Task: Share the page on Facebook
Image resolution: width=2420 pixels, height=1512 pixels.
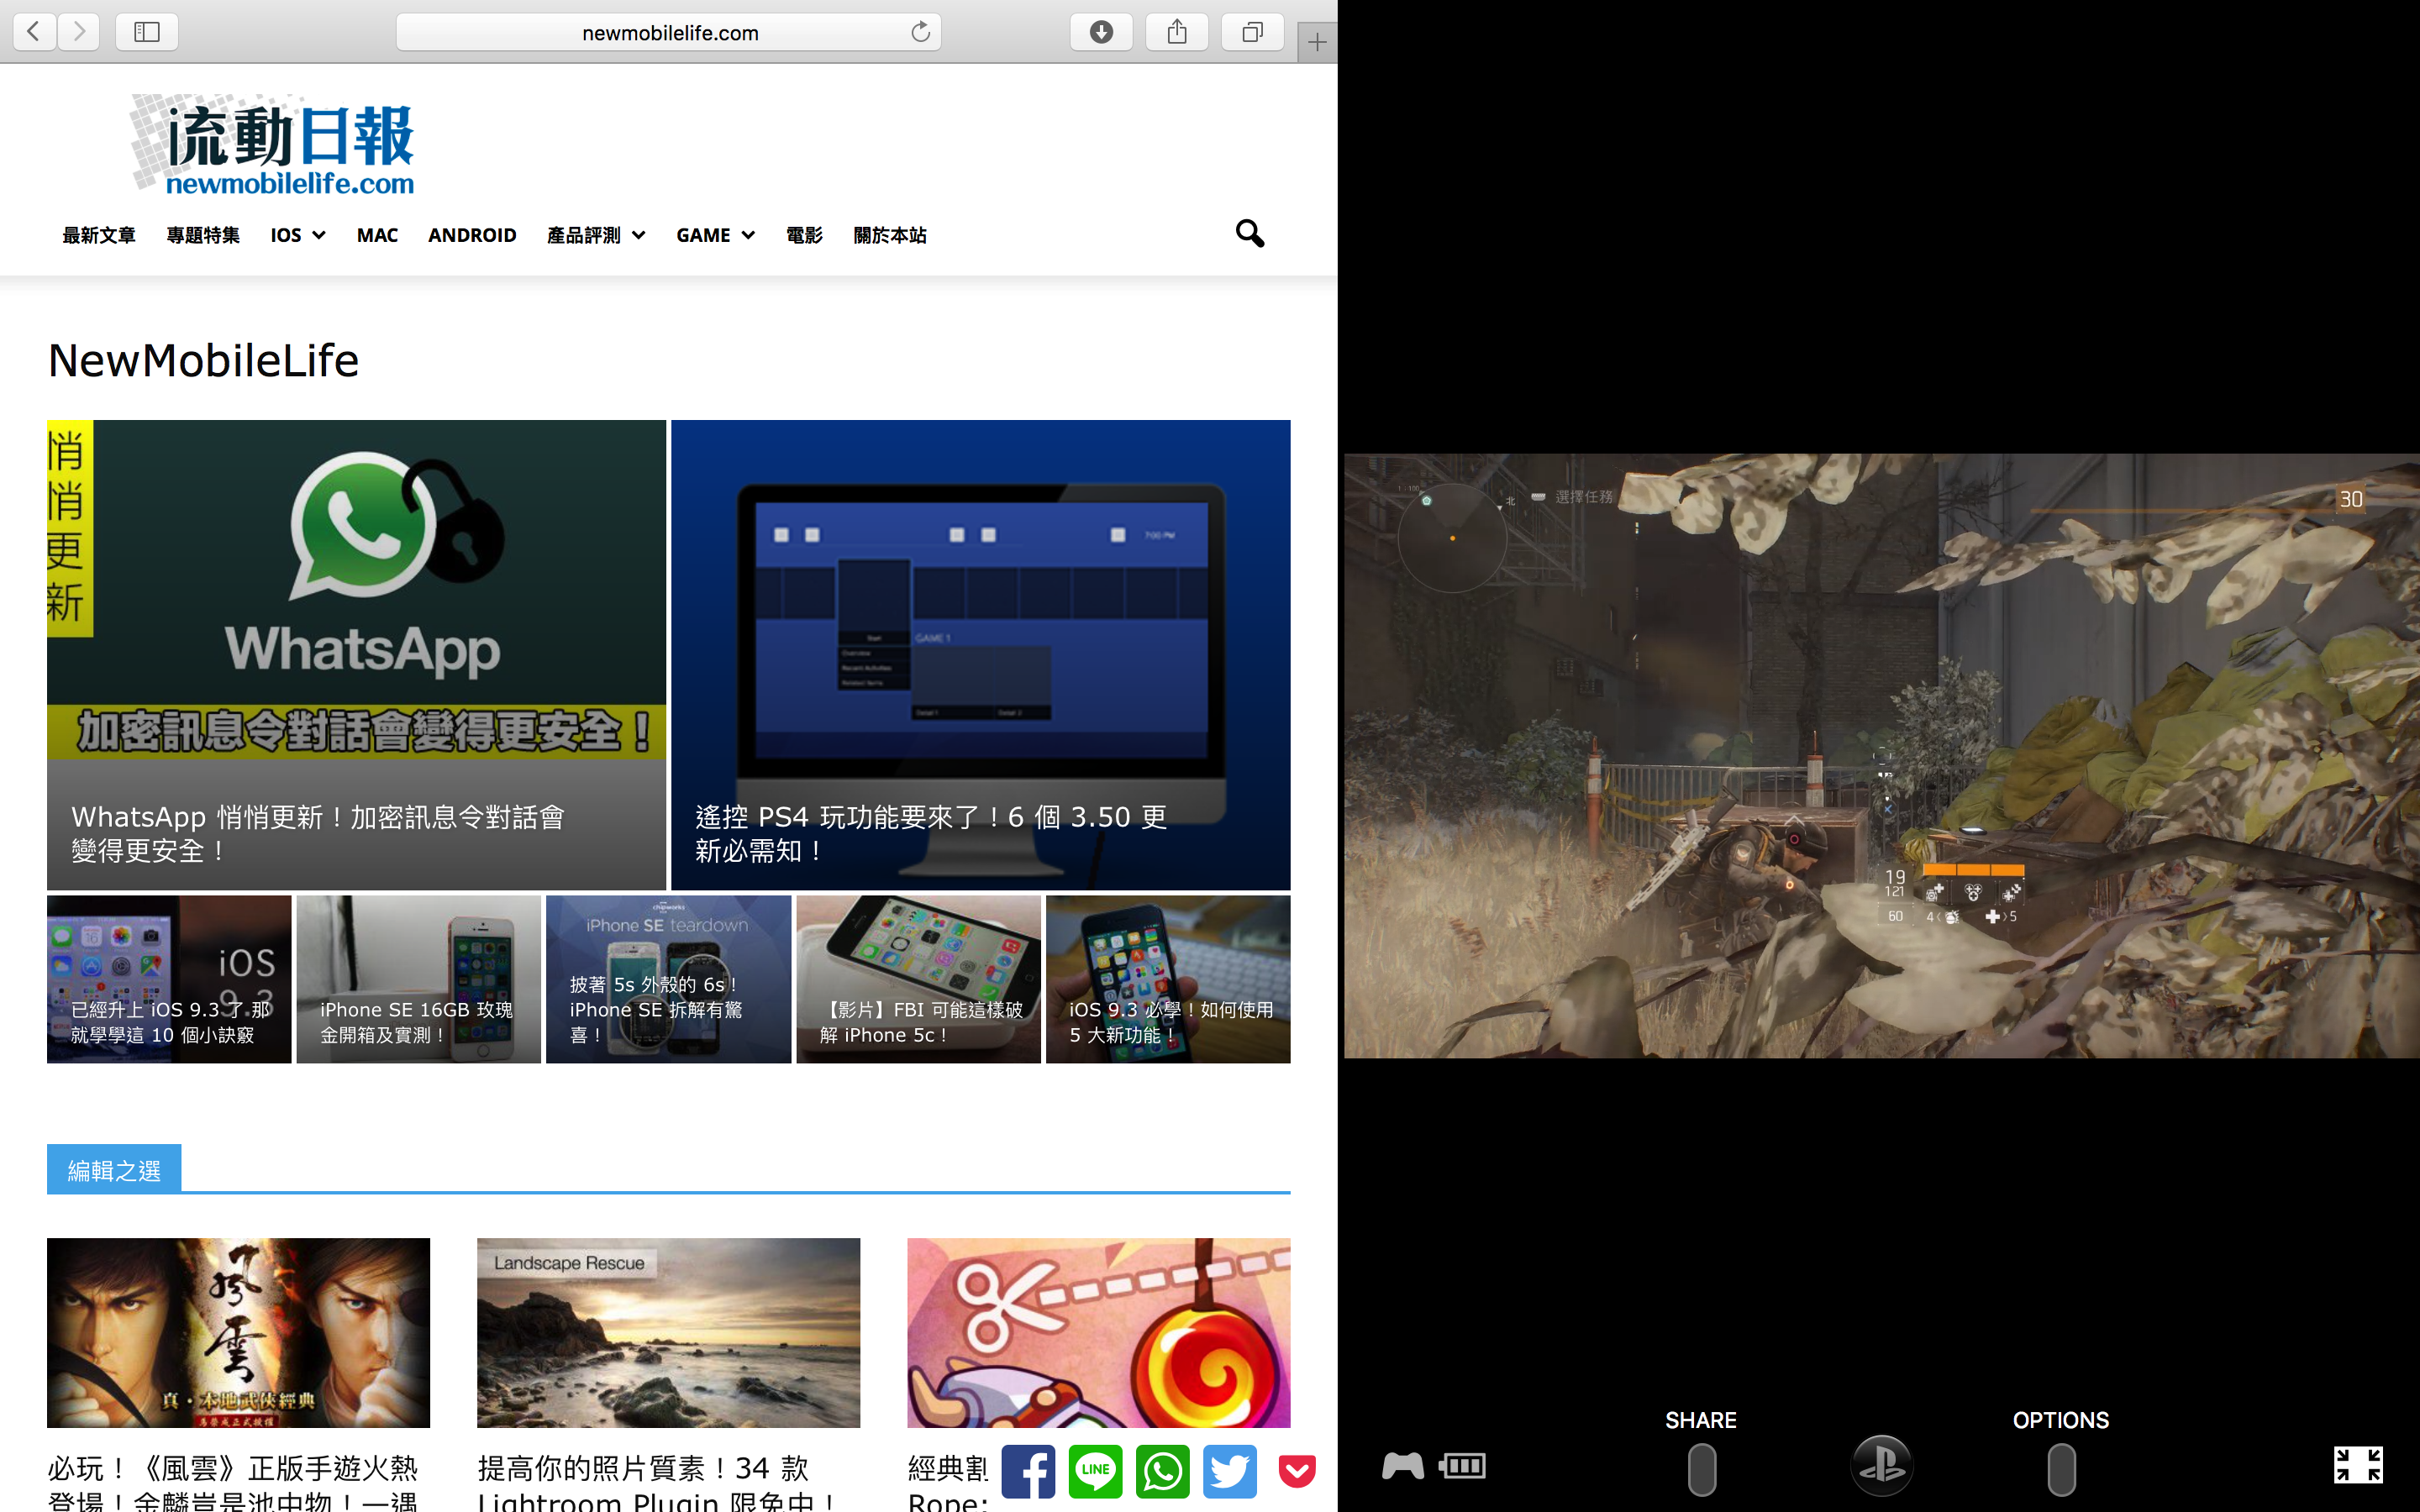Action: coord(1028,1471)
